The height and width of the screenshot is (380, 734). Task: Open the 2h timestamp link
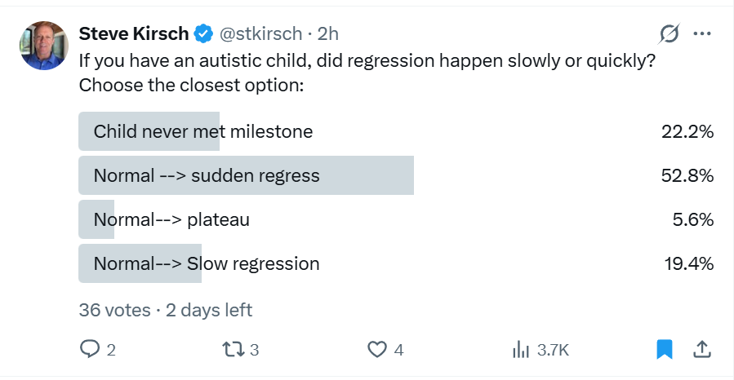tap(327, 33)
